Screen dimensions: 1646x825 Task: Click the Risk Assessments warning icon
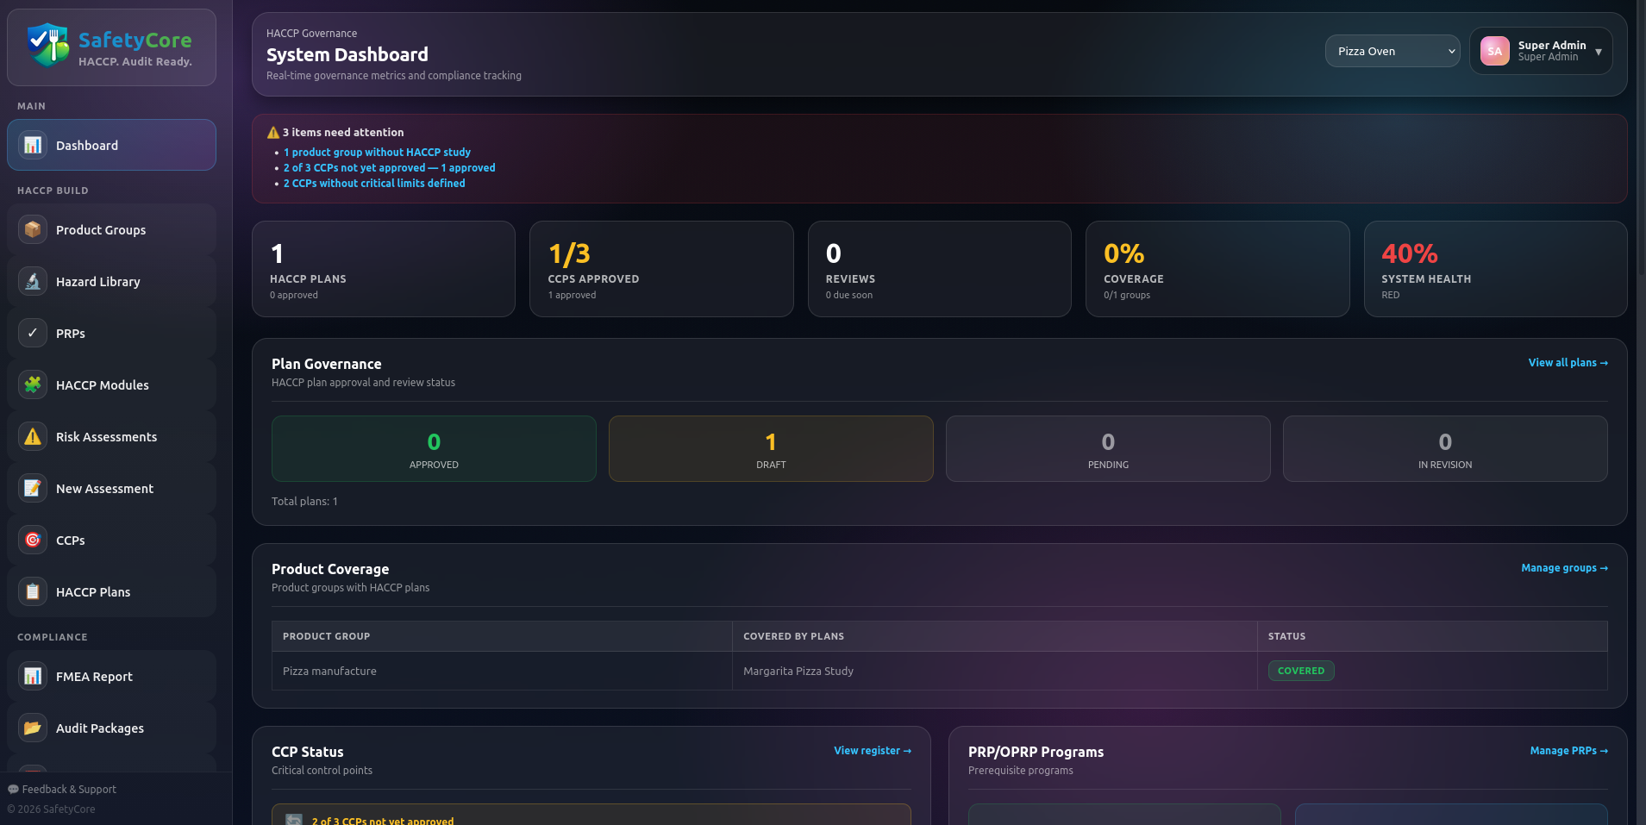pos(33,436)
